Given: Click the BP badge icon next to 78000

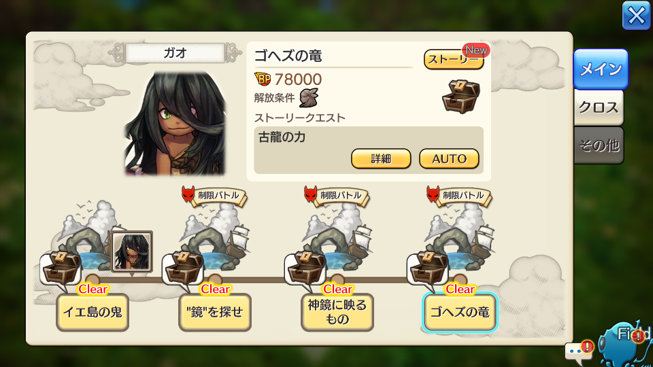Looking at the screenshot, I should pos(263,79).
